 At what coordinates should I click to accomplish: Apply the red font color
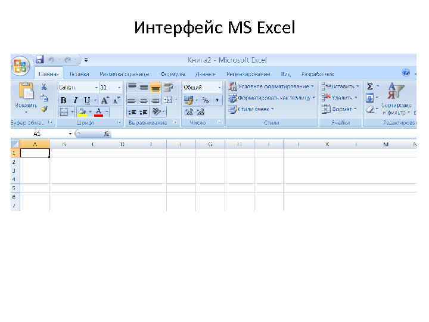pos(98,112)
